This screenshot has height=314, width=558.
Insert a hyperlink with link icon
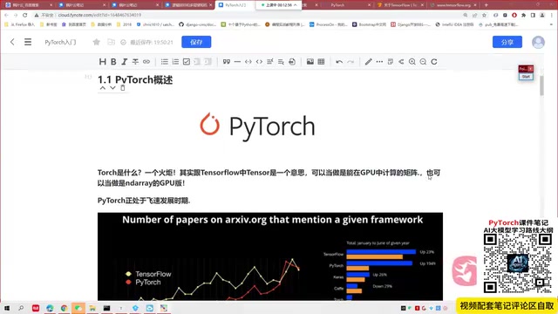pos(146,62)
